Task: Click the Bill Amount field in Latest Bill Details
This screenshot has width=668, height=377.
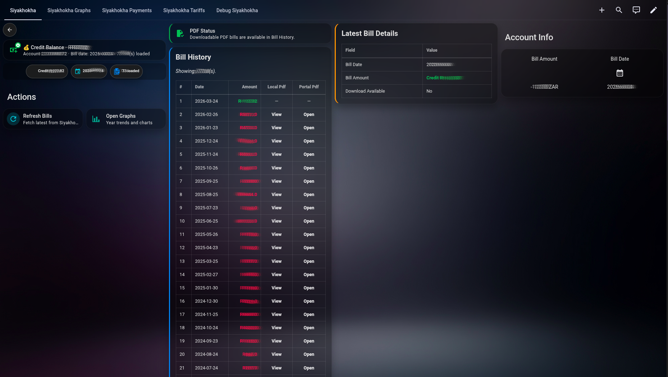Action: point(416,78)
